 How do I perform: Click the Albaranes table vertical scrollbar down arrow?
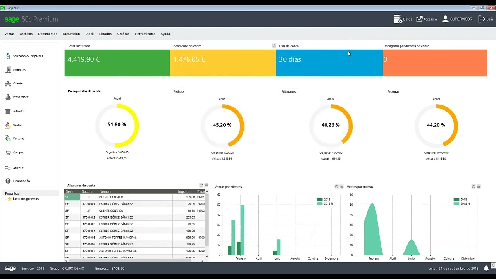(x=207, y=256)
